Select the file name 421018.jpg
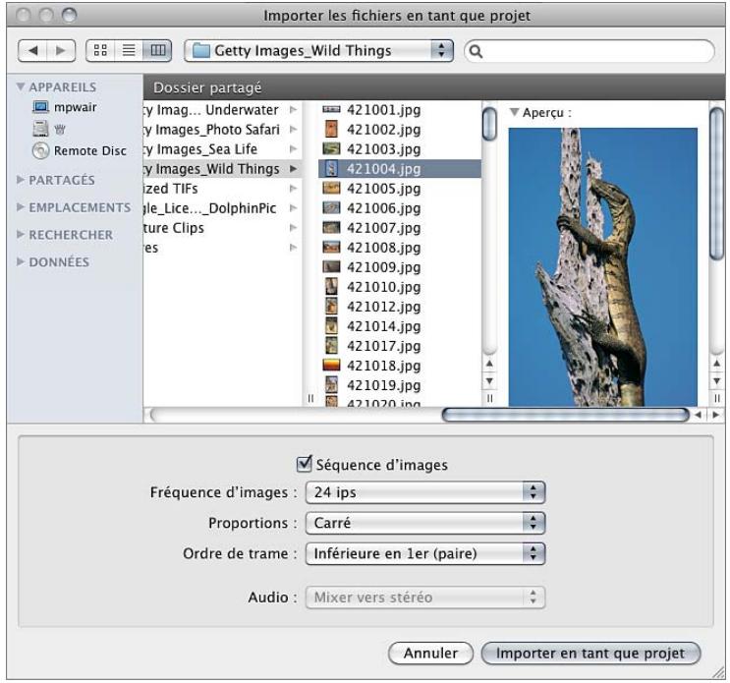Viewport: 730px width, 683px height. coord(383,366)
